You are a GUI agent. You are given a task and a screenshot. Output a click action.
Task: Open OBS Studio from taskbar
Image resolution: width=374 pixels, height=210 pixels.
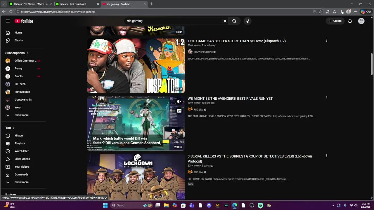252,205
